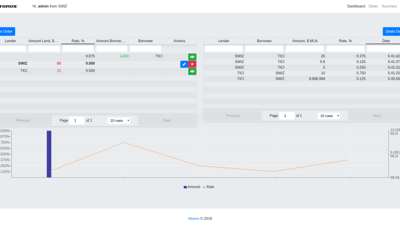Click the blue Deals button above the deals table
This screenshot has width=400, height=225.
(x=392, y=31)
